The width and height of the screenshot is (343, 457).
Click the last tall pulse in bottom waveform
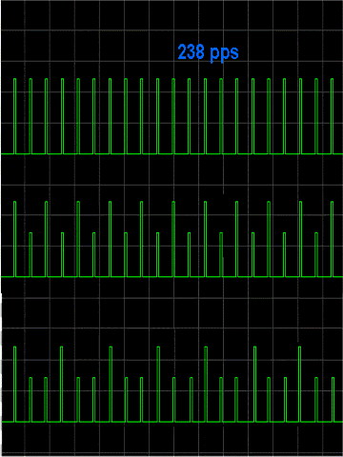[299, 385]
